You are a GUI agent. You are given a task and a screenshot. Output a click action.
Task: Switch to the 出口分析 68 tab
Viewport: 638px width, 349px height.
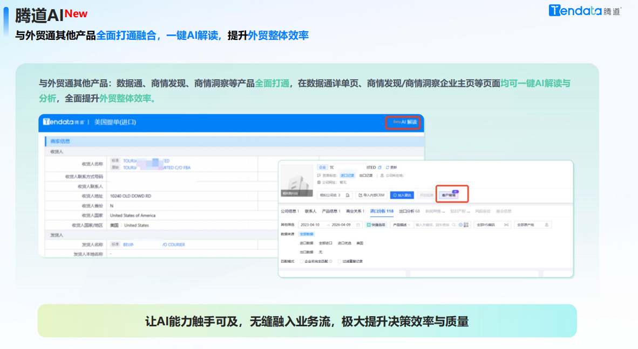click(409, 211)
